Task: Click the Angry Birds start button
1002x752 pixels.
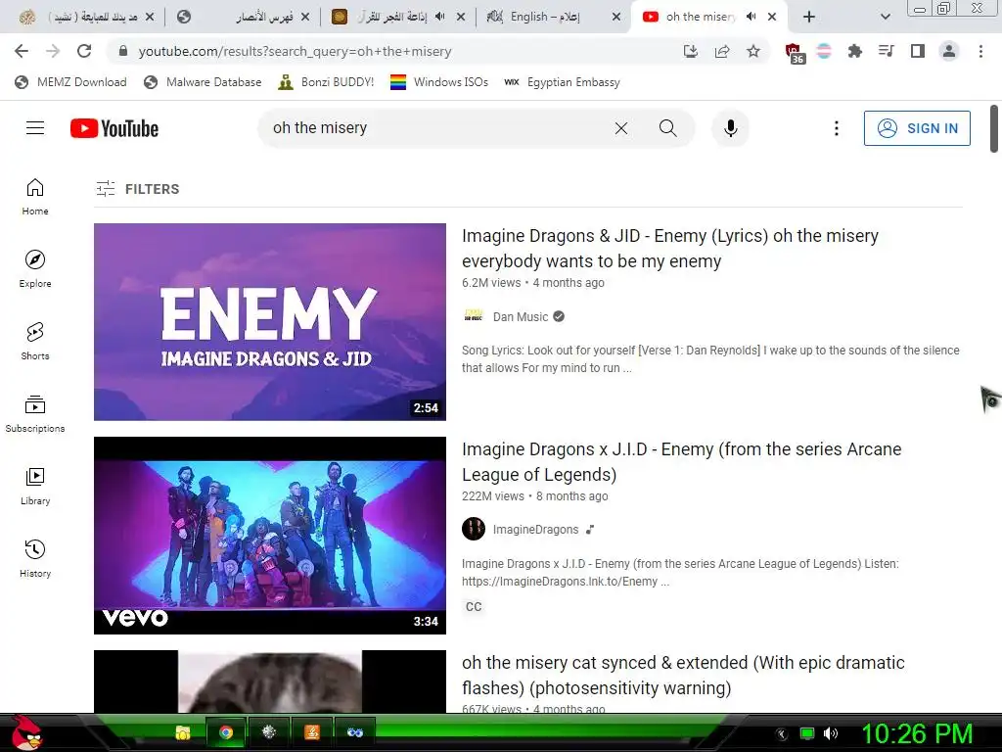Action: coord(25,732)
